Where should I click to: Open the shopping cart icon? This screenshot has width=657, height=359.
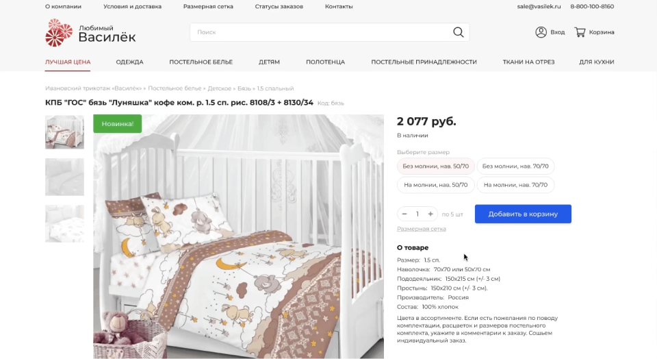click(580, 32)
